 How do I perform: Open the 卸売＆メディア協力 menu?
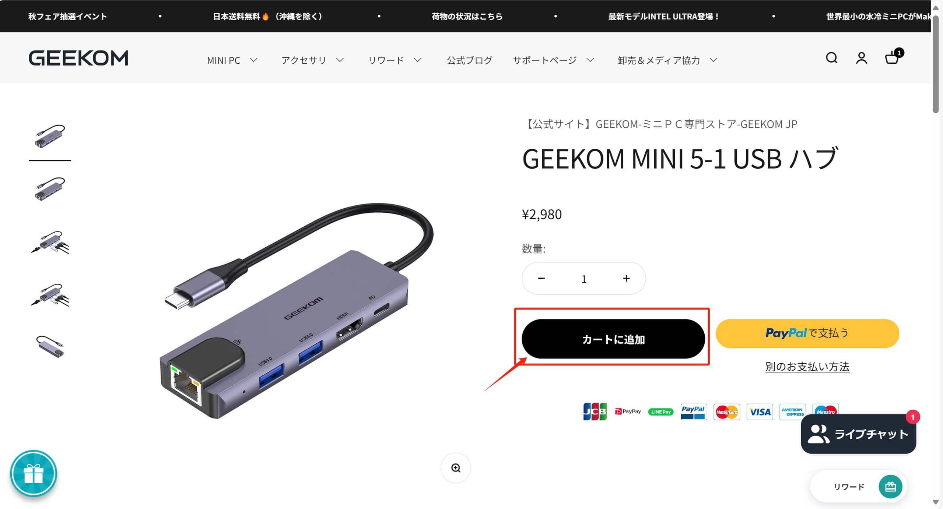[x=667, y=60]
